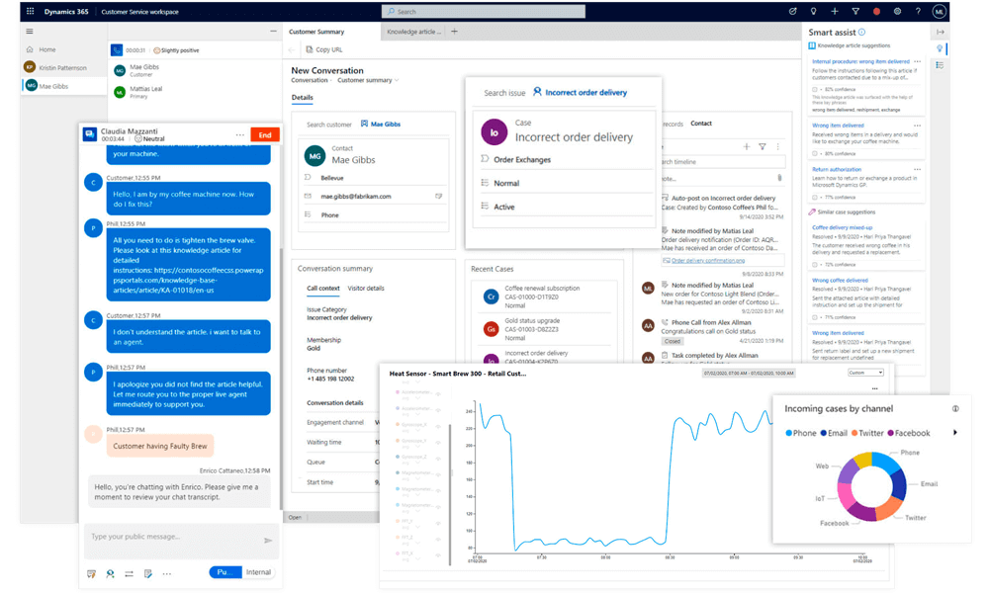Click the plus quick create icon in top bar
This screenshot has width=989, height=593.
click(835, 11)
